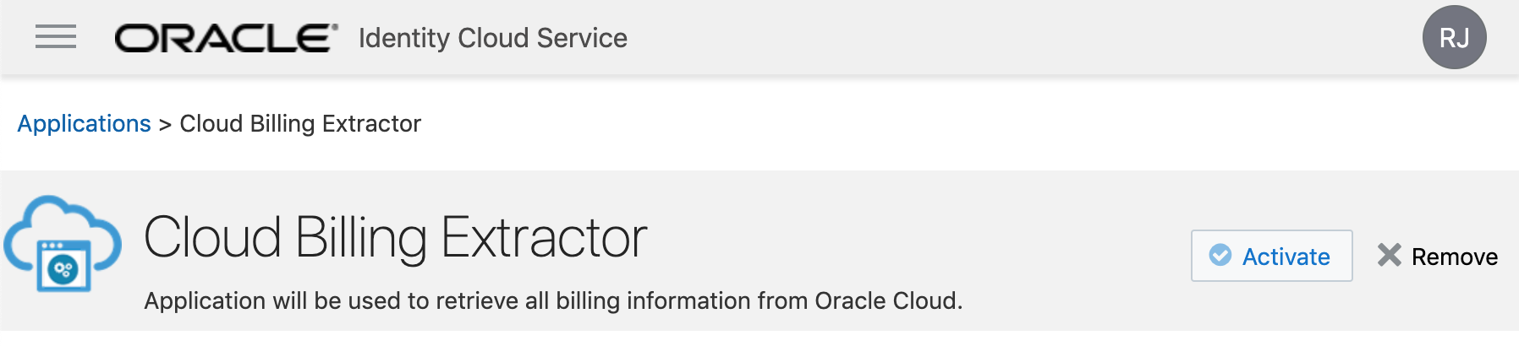Image resolution: width=1519 pixels, height=346 pixels.
Task: Activate the Cloud Billing Extractor application
Action: point(1271,256)
